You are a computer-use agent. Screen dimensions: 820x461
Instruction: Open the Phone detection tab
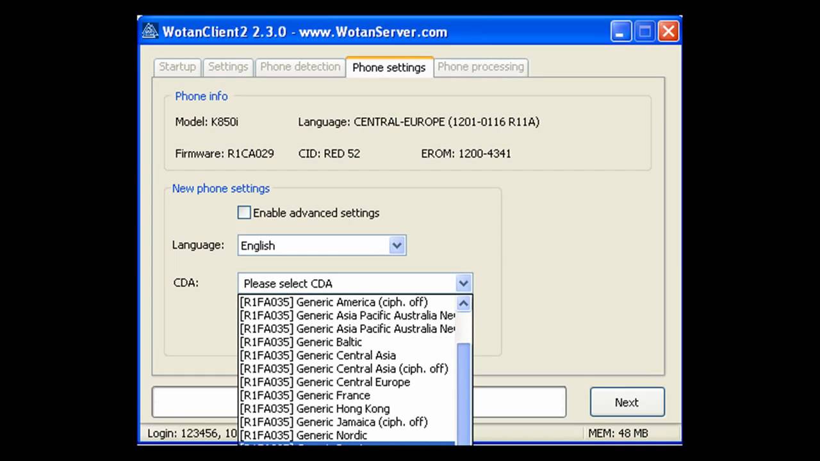click(300, 67)
